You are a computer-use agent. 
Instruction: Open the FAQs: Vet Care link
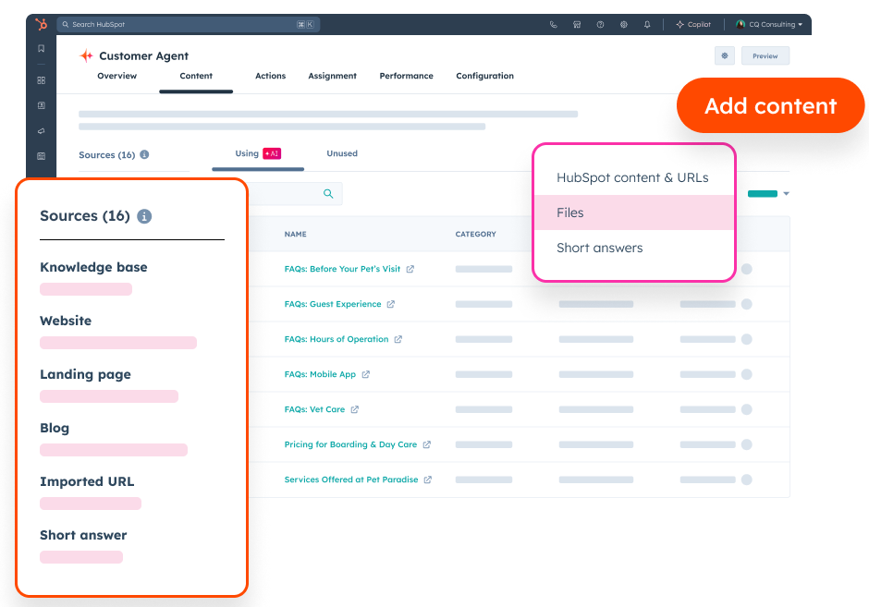tap(314, 409)
